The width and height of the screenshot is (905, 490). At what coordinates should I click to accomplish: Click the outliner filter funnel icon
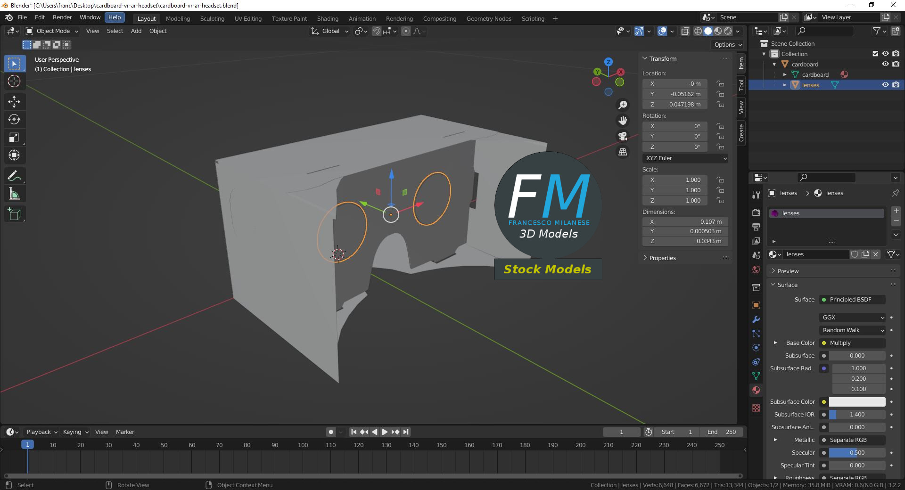(880, 31)
